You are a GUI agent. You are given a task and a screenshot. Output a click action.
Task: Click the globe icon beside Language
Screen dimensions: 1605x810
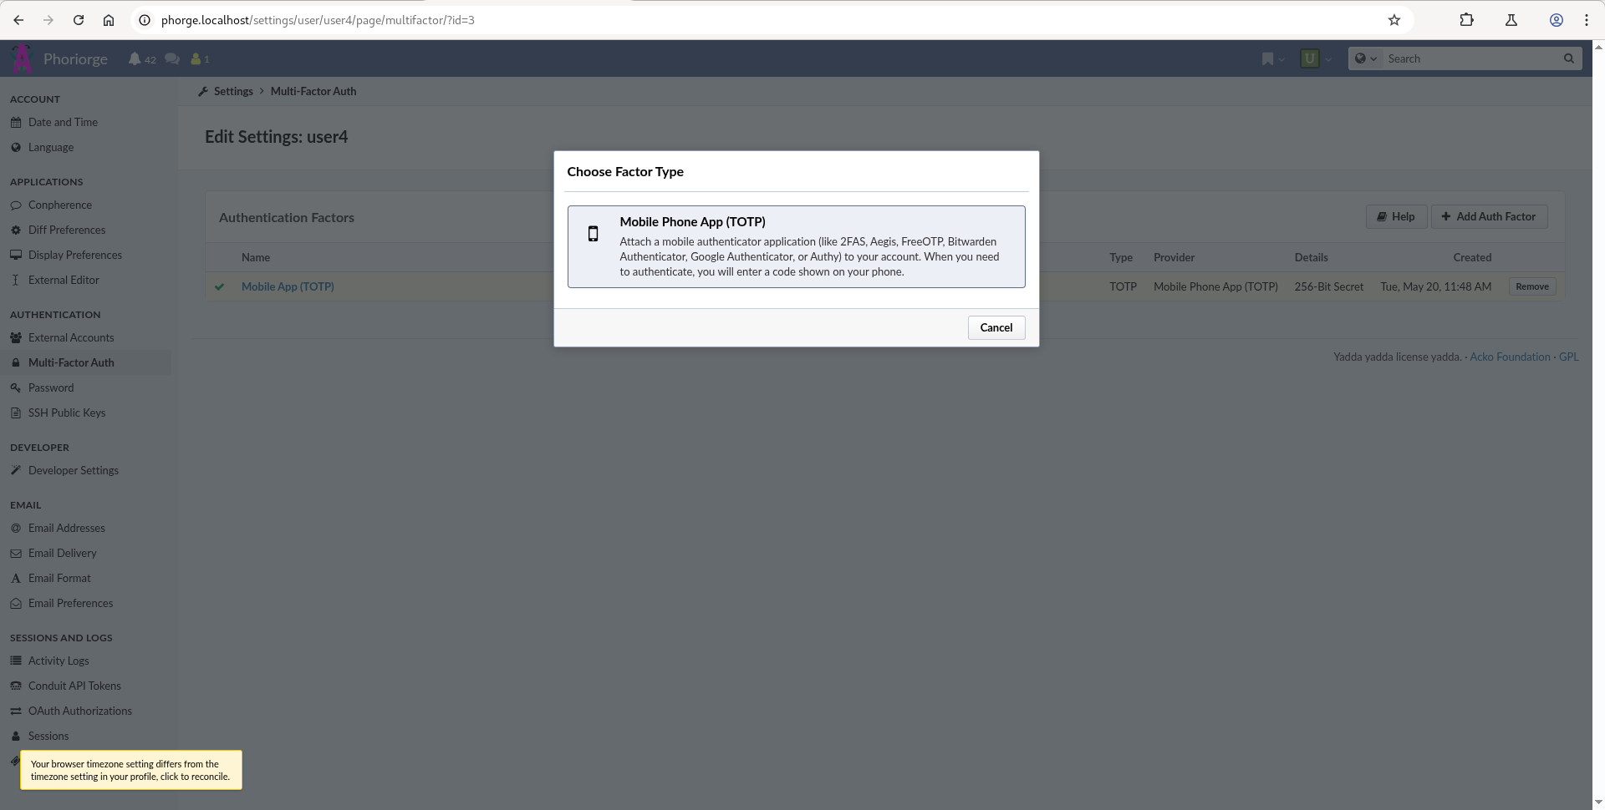click(x=16, y=147)
